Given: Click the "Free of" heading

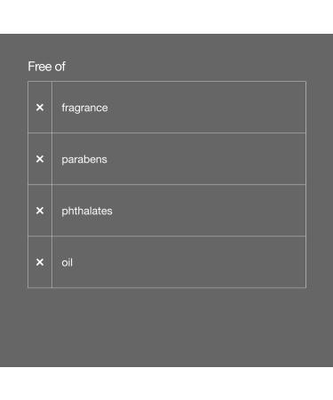Looking at the screenshot, I should pos(46,67).
